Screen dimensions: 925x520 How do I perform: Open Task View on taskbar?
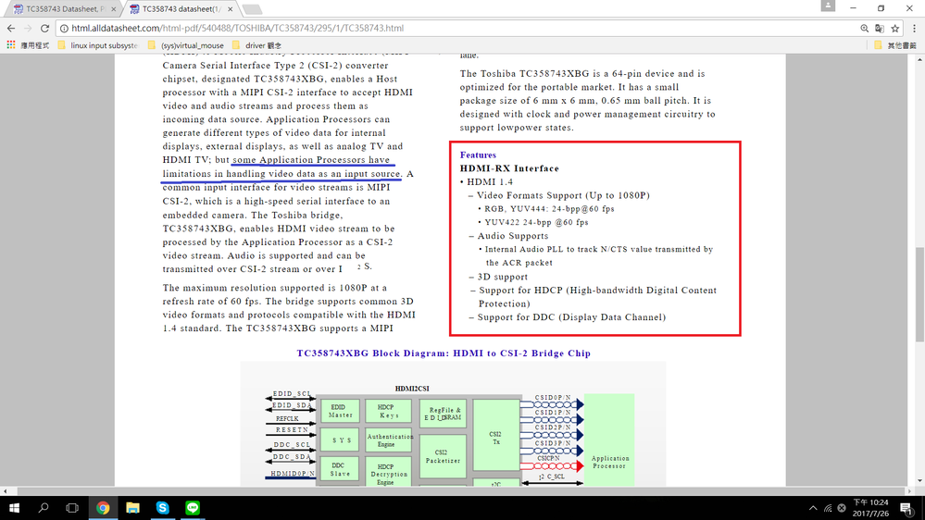[72, 508]
